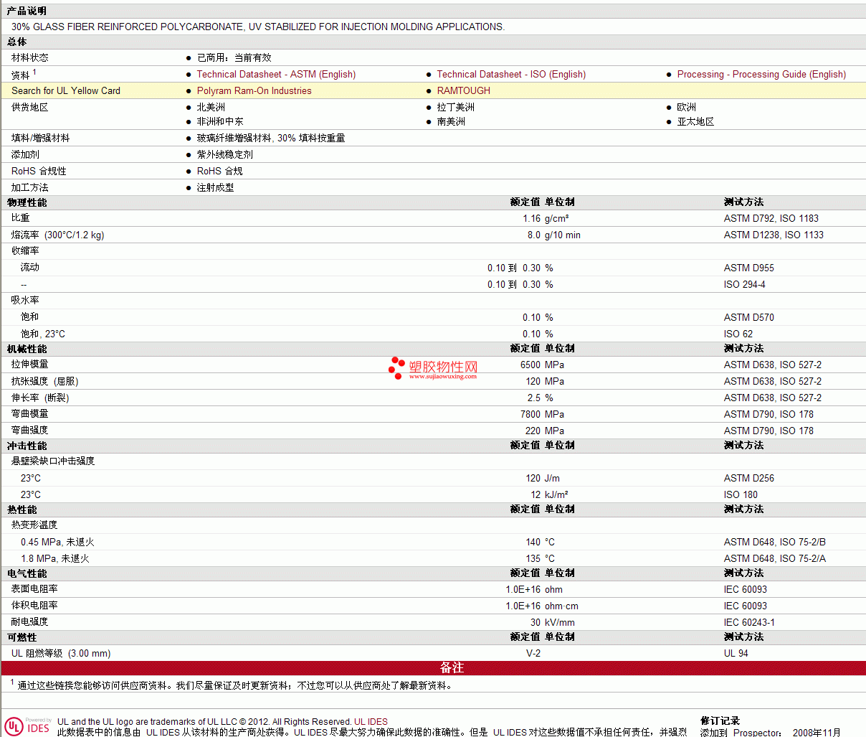
Task: Click the 2.5 % elongation value
Action: point(541,398)
